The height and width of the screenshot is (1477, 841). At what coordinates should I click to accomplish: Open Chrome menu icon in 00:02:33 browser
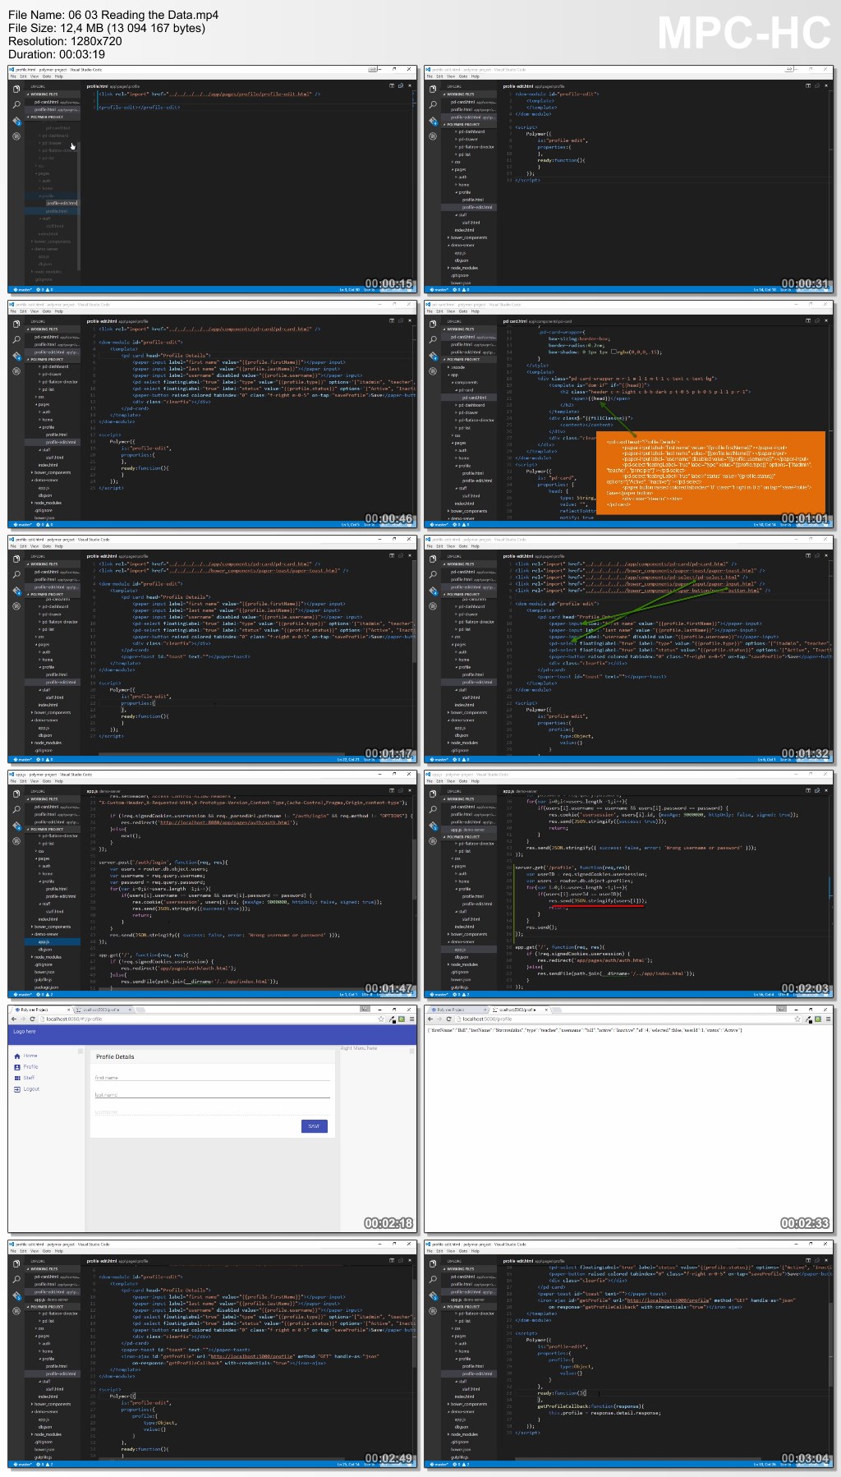(x=827, y=1019)
